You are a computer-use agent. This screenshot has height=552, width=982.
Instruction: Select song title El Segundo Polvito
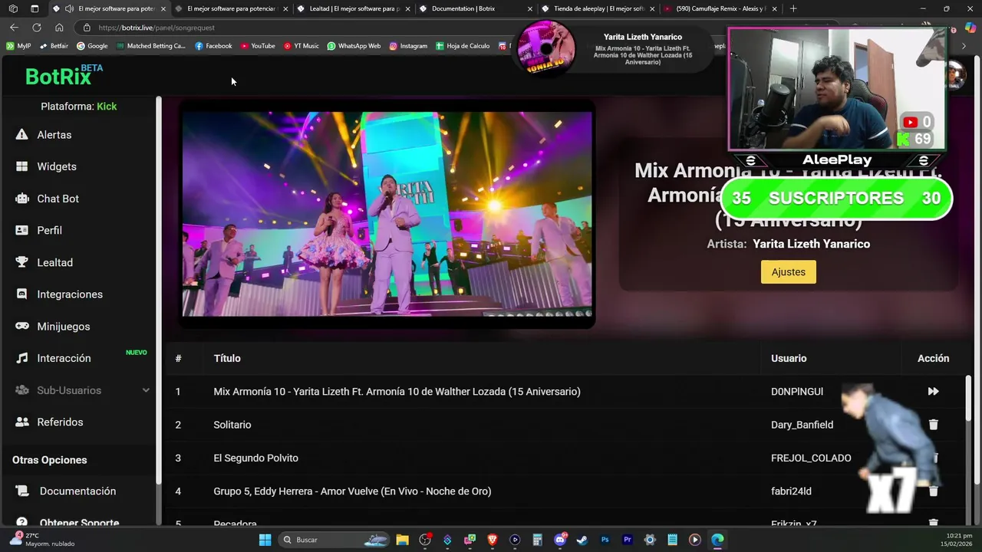click(255, 458)
